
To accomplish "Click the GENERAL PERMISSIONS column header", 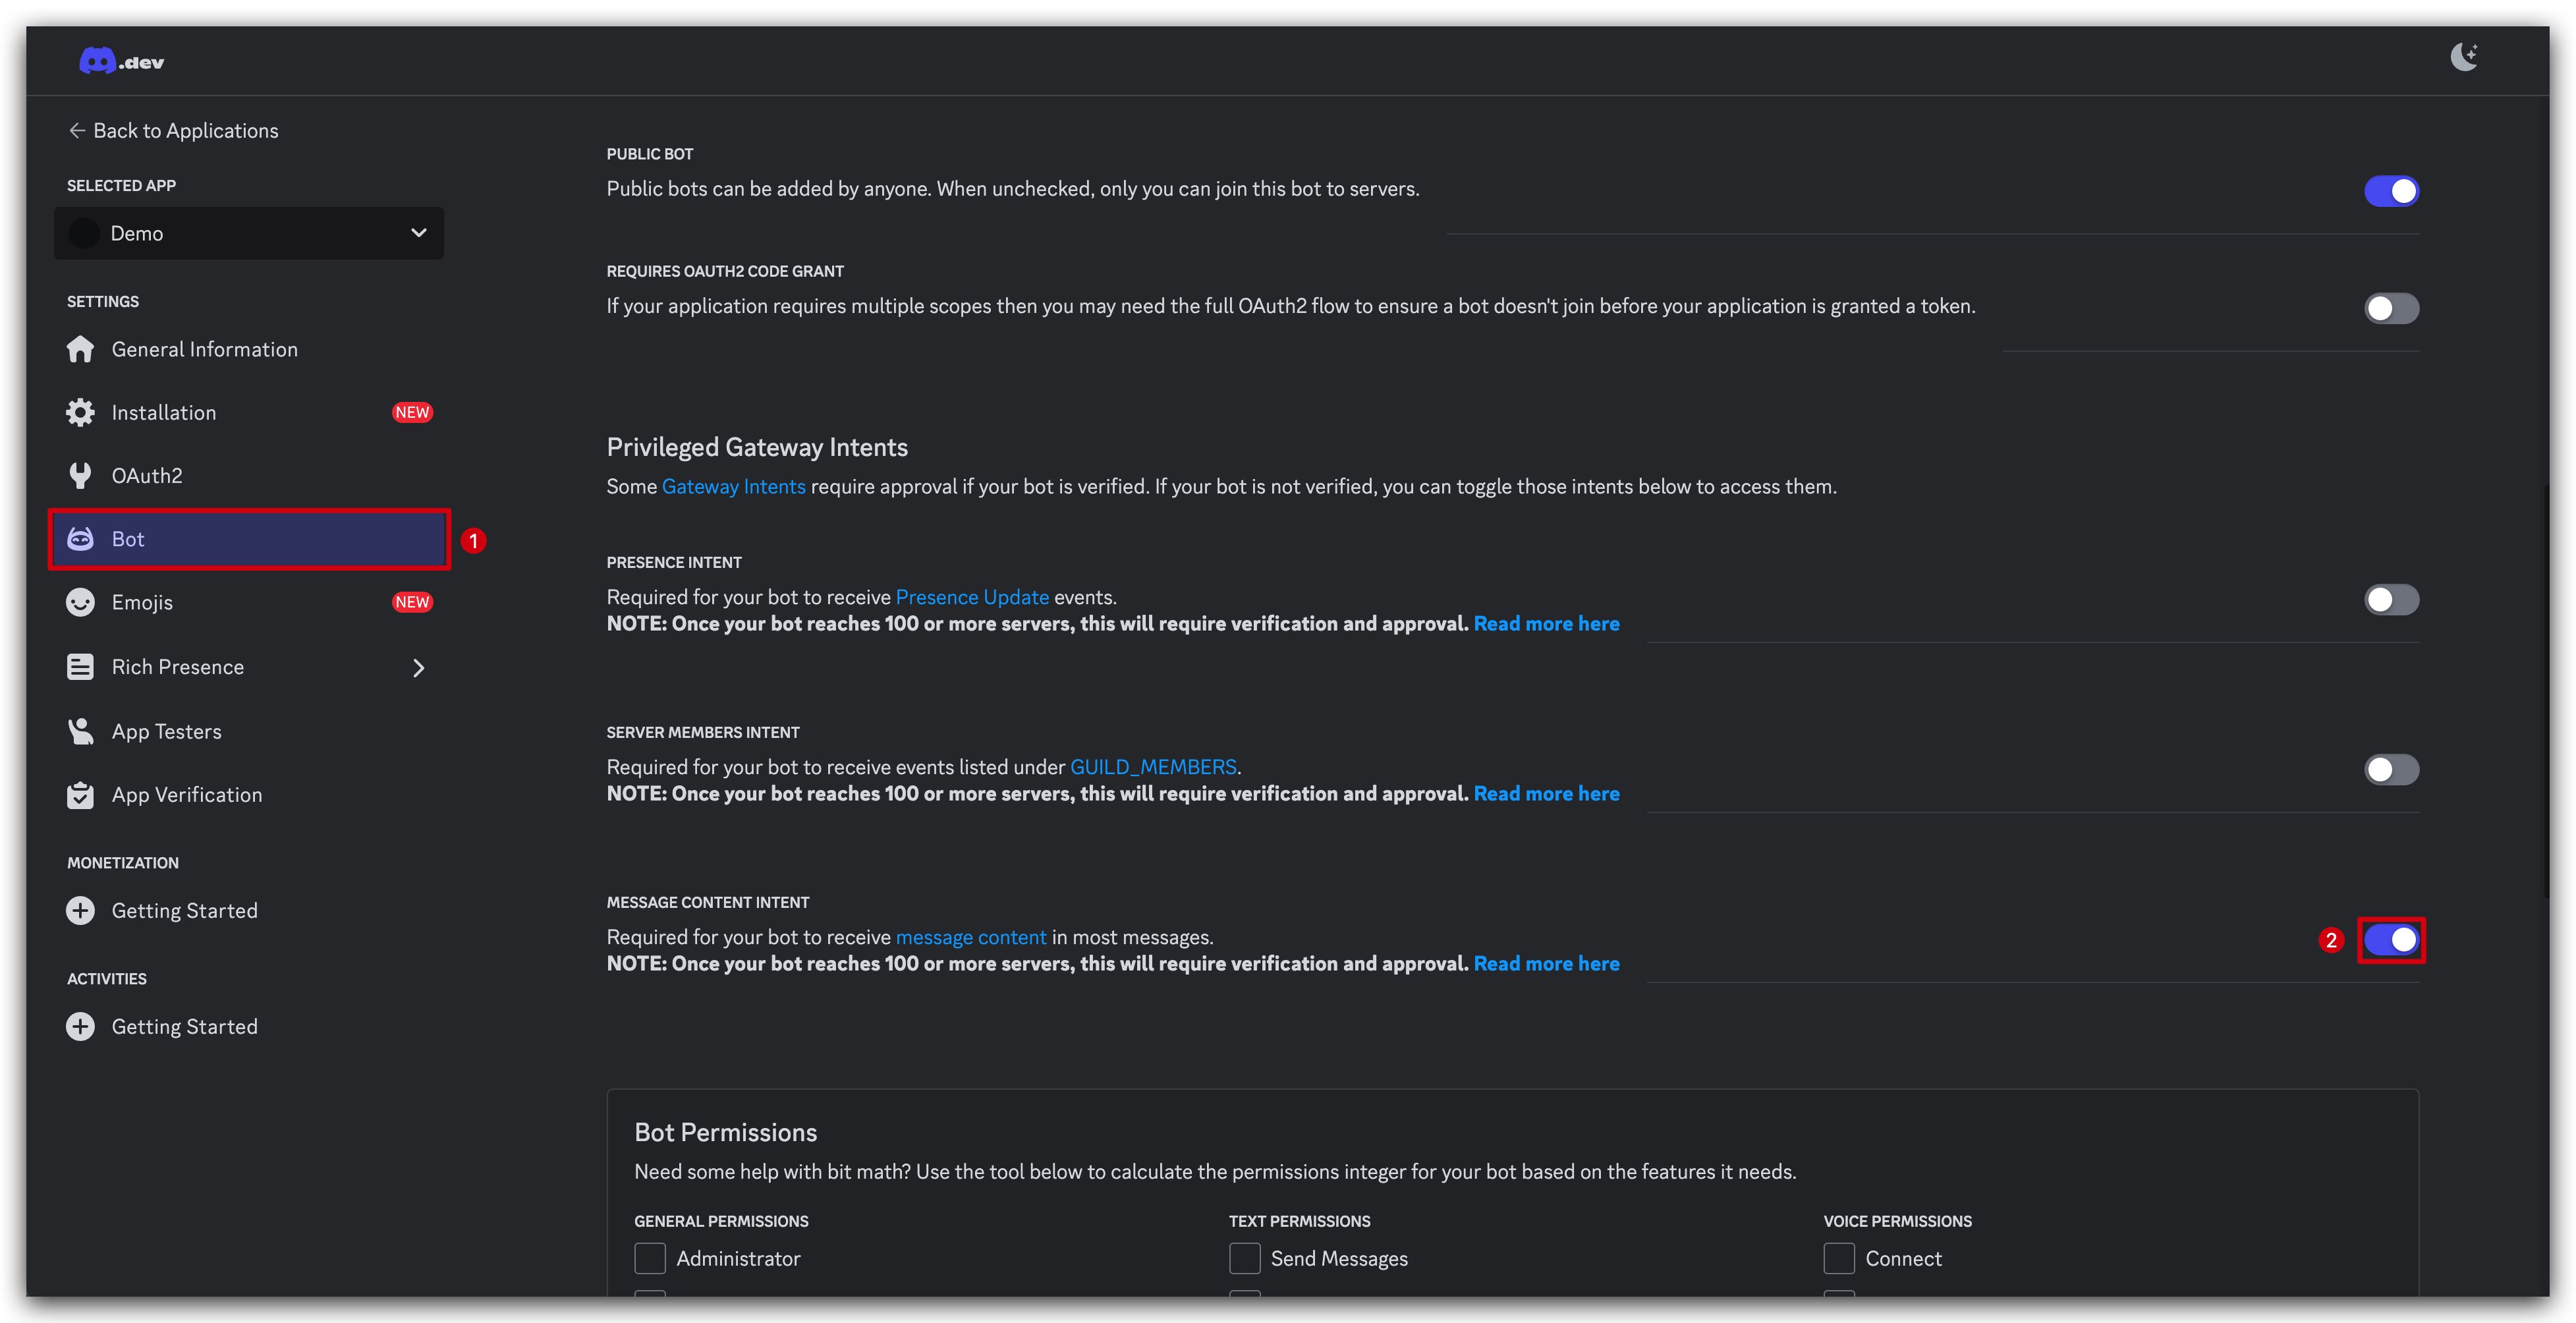I will tap(721, 1221).
